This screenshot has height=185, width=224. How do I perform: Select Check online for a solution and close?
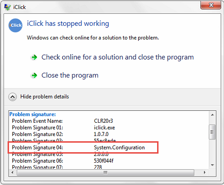point(118,57)
